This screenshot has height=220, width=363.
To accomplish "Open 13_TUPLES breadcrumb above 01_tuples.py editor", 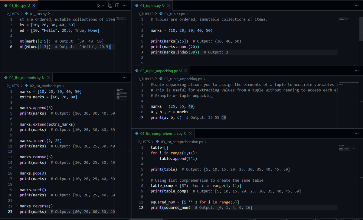I will [145, 14].
